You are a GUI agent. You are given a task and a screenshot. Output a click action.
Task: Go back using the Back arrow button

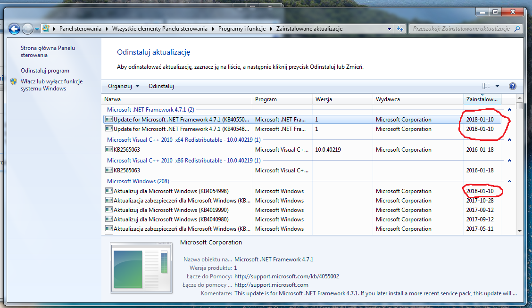[x=14, y=29]
